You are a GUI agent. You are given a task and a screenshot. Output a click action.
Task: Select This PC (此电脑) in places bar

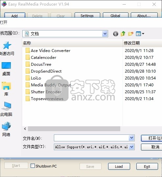6,109
